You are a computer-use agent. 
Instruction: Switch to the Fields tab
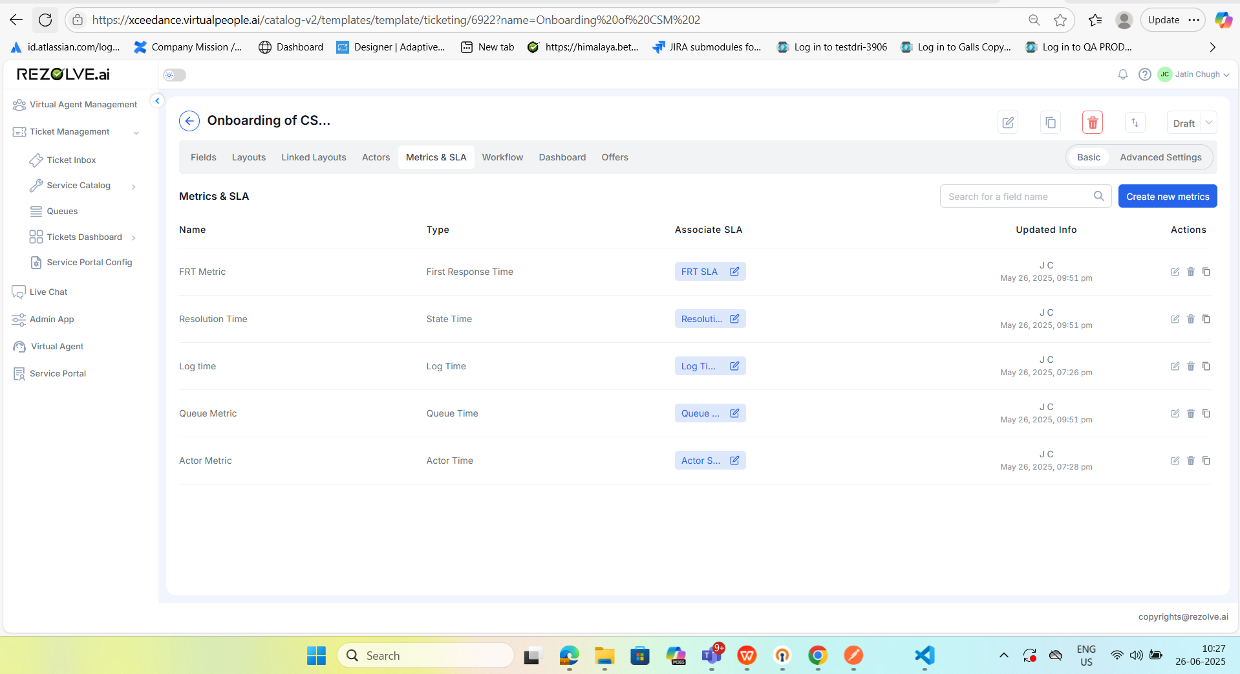point(204,157)
